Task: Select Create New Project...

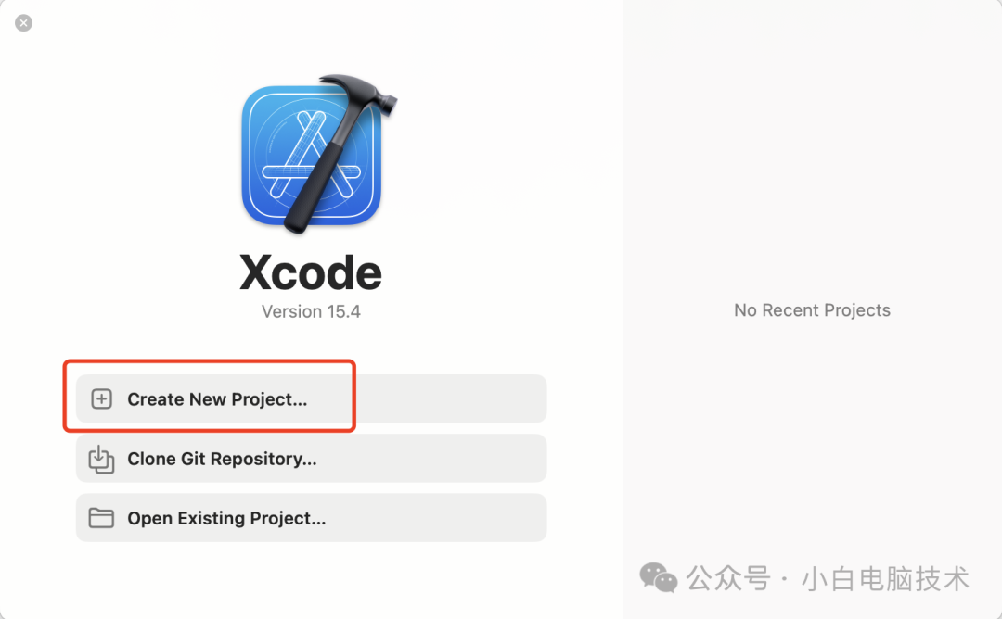Action: tap(217, 398)
